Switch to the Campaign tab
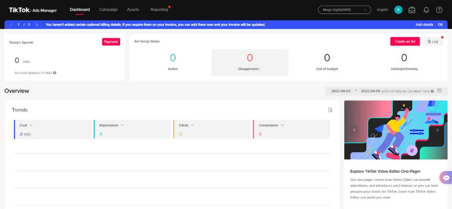The image size is (452, 209). point(109,10)
